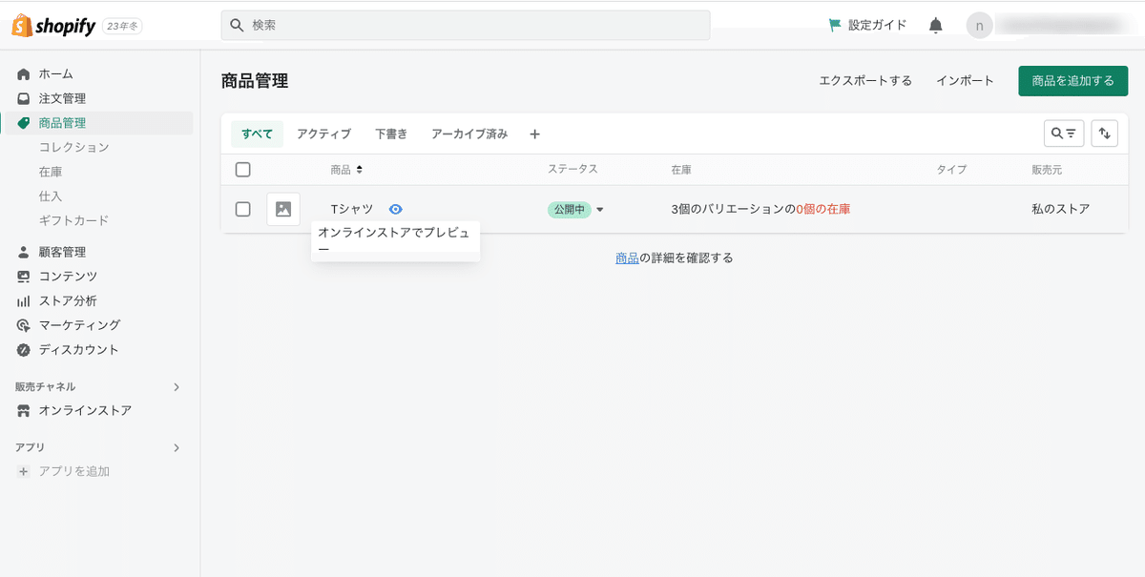Viewport: 1145px width, 577px height.
Task: Open the Tシャツ product name
Action: [352, 209]
